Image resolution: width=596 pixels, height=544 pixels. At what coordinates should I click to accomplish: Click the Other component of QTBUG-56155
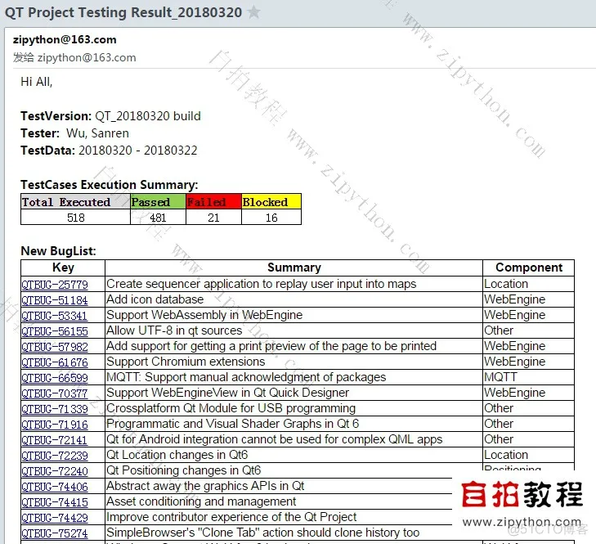[x=499, y=330]
